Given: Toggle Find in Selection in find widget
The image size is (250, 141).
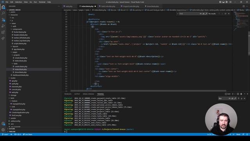Looking at the screenshot, I should (225, 14).
